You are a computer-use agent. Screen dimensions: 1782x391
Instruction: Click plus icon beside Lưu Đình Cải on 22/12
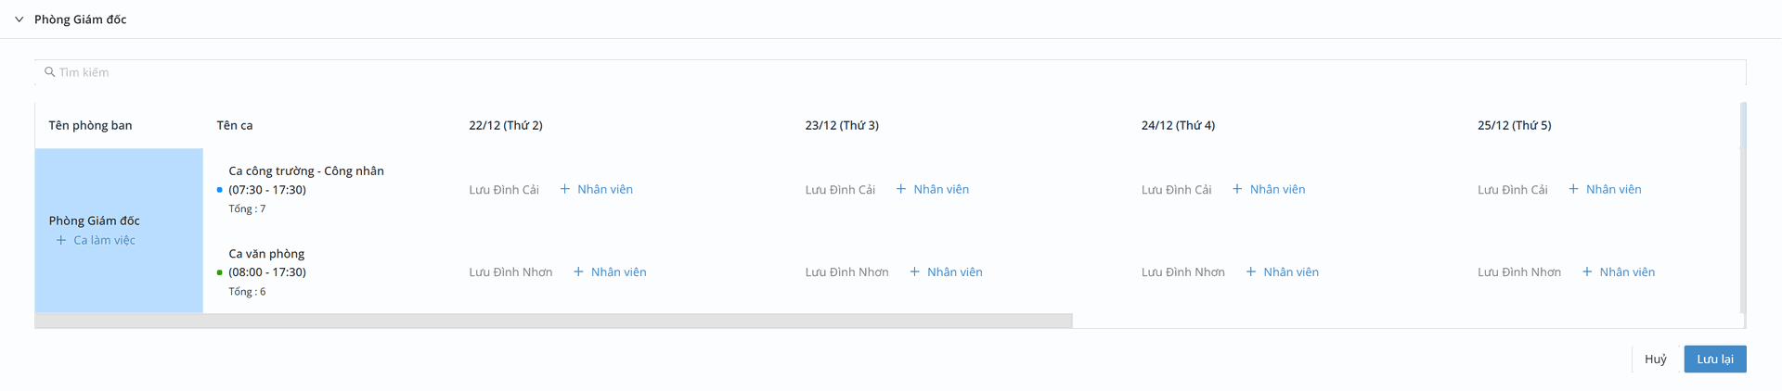[x=564, y=189]
